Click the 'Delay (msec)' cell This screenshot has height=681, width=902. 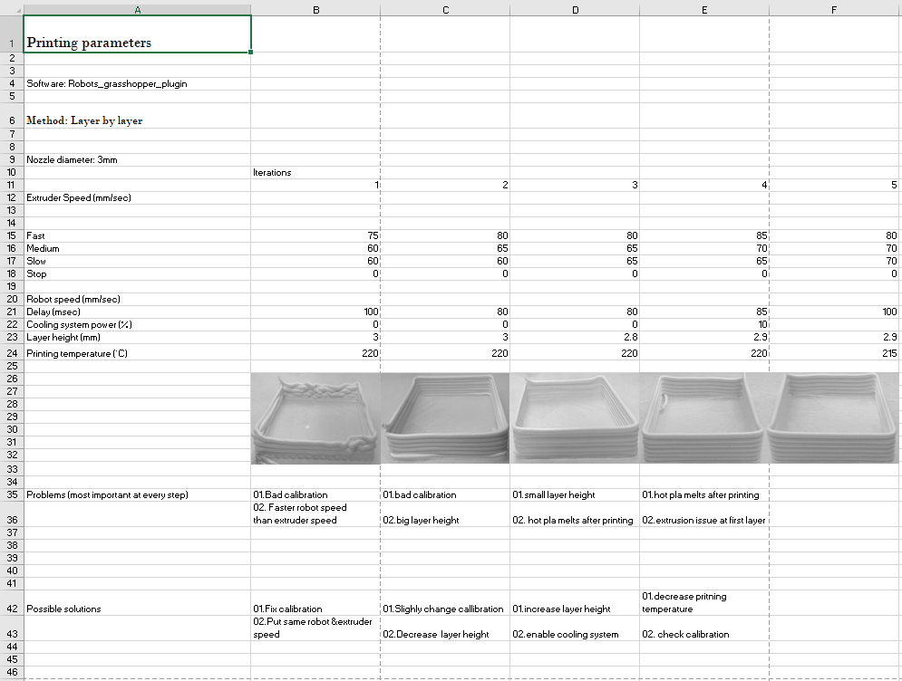point(137,312)
